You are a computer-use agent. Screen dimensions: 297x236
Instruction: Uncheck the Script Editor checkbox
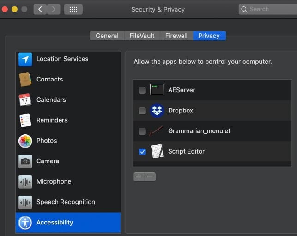tap(142, 151)
